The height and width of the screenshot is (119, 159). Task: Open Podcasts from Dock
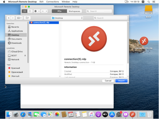click(x=98, y=115)
